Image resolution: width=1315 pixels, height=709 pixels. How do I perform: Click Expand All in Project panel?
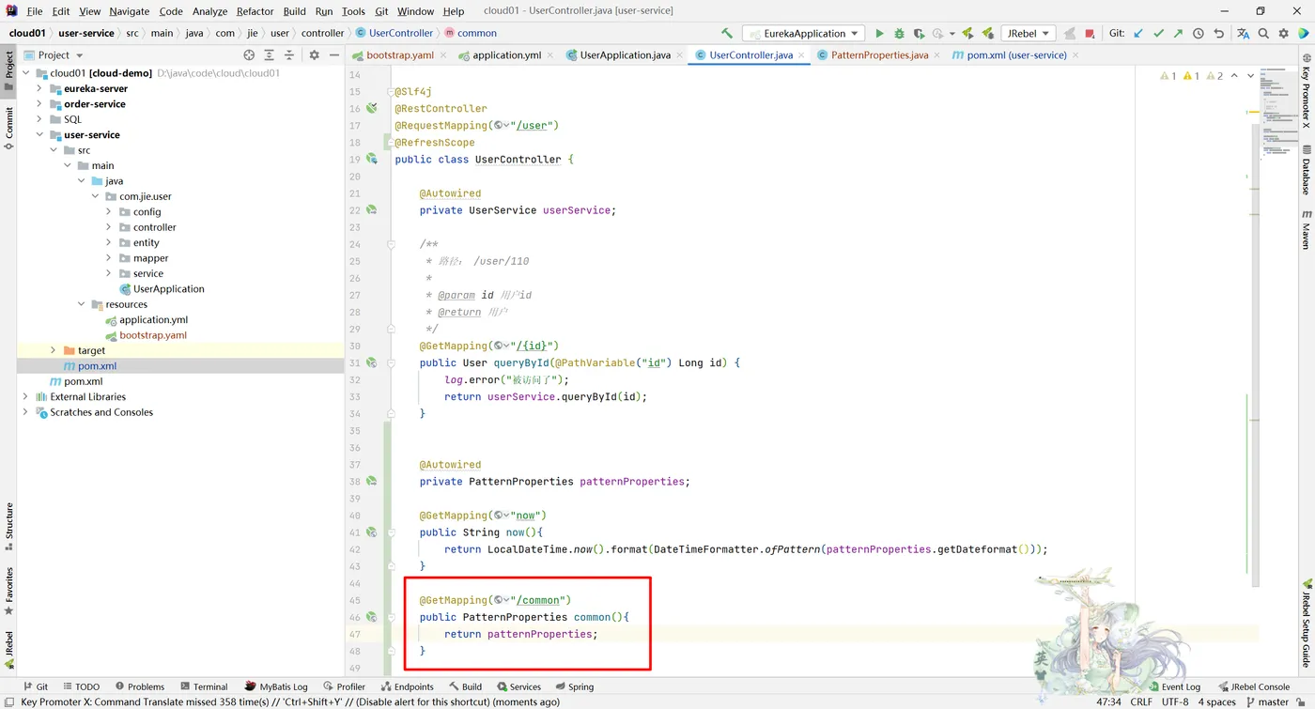click(x=269, y=55)
